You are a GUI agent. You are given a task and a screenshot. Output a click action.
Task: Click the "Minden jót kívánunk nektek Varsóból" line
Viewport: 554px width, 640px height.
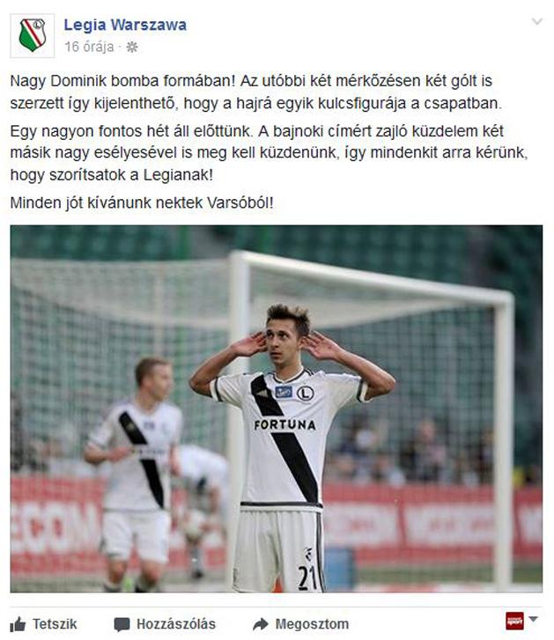142,202
